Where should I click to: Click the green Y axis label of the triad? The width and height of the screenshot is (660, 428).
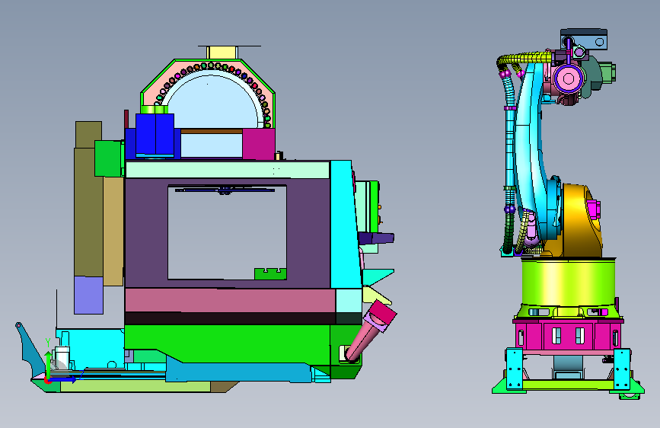tap(48, 343)
